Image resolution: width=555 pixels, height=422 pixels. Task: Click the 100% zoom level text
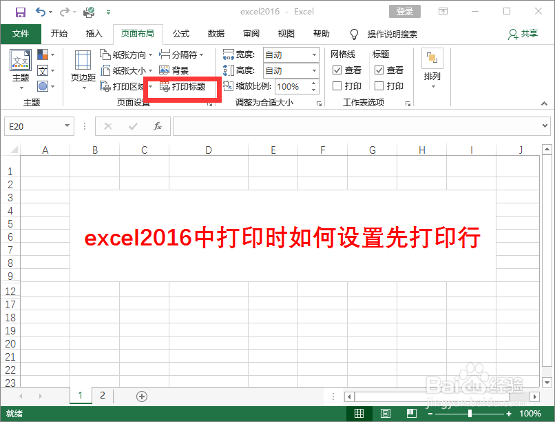click(530, 414)
